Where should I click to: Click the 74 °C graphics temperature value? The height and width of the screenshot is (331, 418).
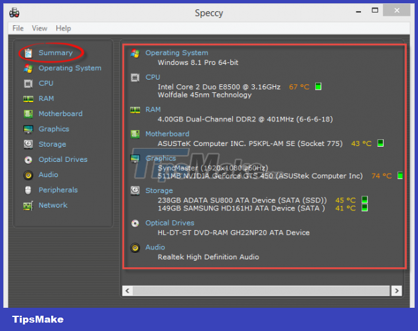click(x=382, y=176)
